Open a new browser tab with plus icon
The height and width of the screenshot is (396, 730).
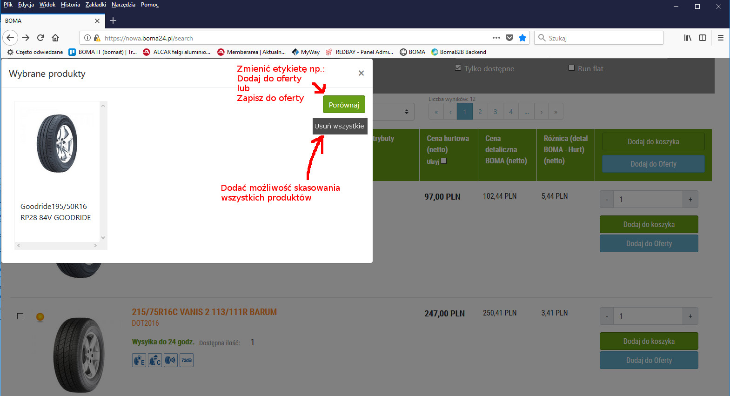113,20
